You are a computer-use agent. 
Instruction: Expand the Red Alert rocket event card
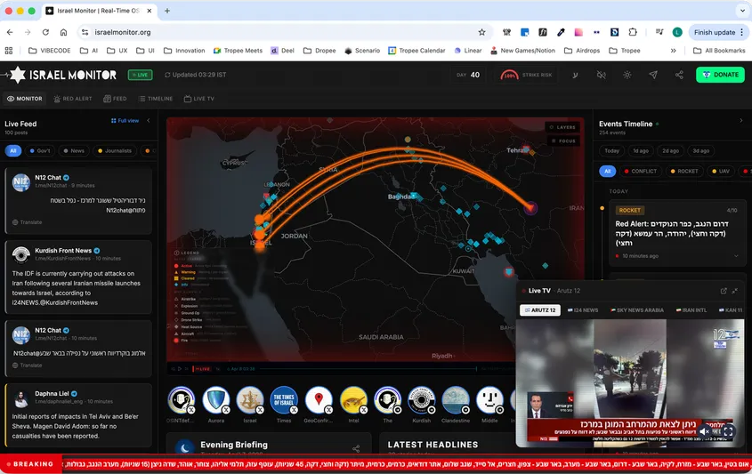(736, 256)
